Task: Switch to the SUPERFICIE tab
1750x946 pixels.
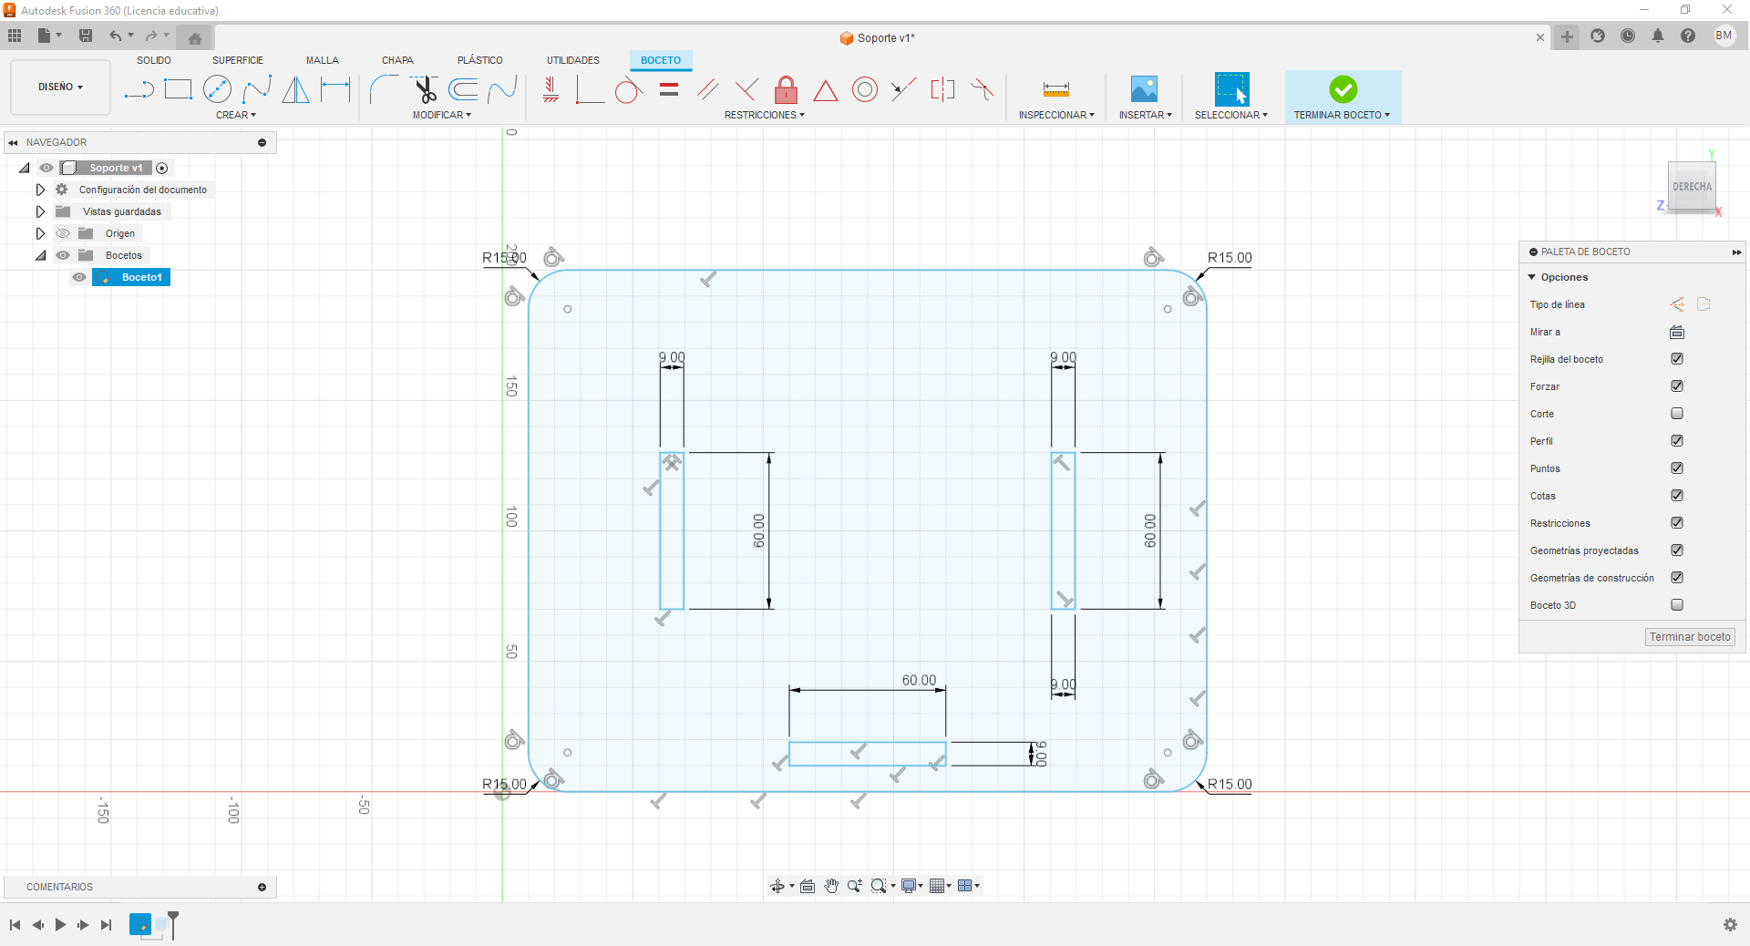Action: pyautogui.click(x=238, y=60)
